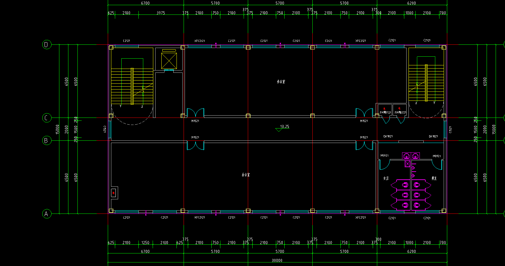Image resolution: width=505 pixels, height=266 pixels.
Task: Select the handrail of the staircase beside the washrooms
Action: point(426,83)
